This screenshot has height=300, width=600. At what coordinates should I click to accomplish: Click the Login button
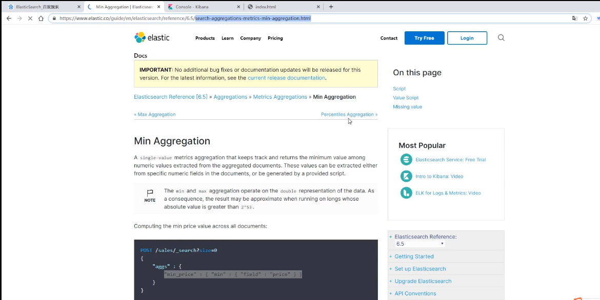point(467,38)
